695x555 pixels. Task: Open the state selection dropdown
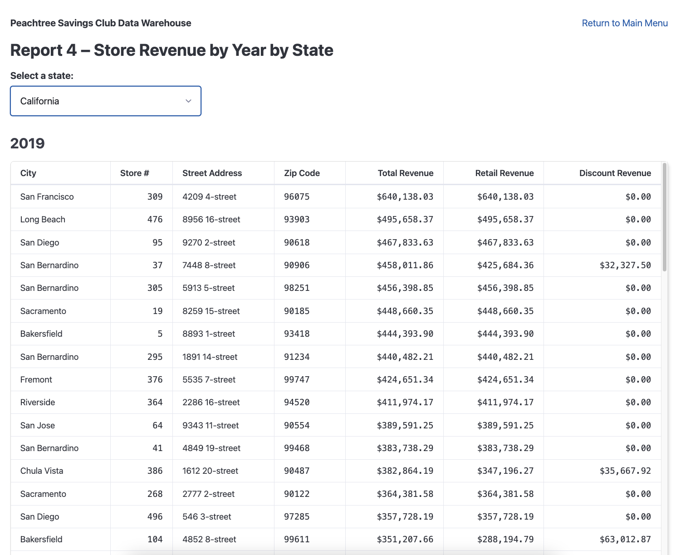tap(105, 101)
